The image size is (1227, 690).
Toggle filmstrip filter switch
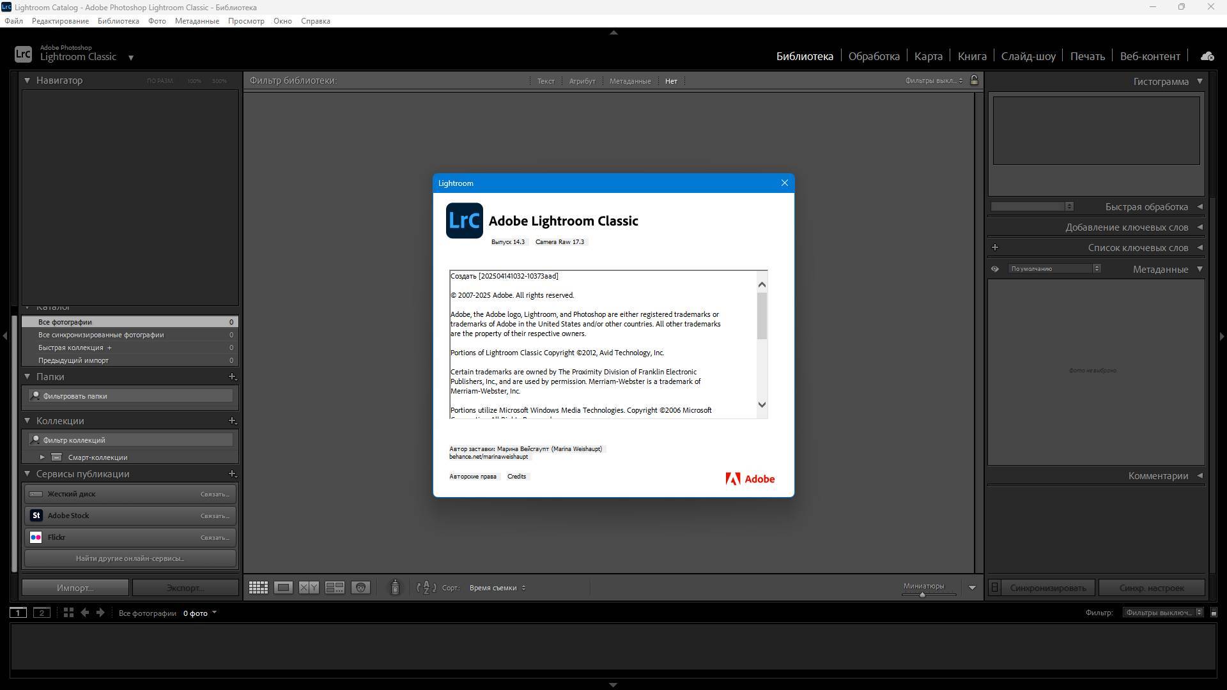(x=1214, y=613)
